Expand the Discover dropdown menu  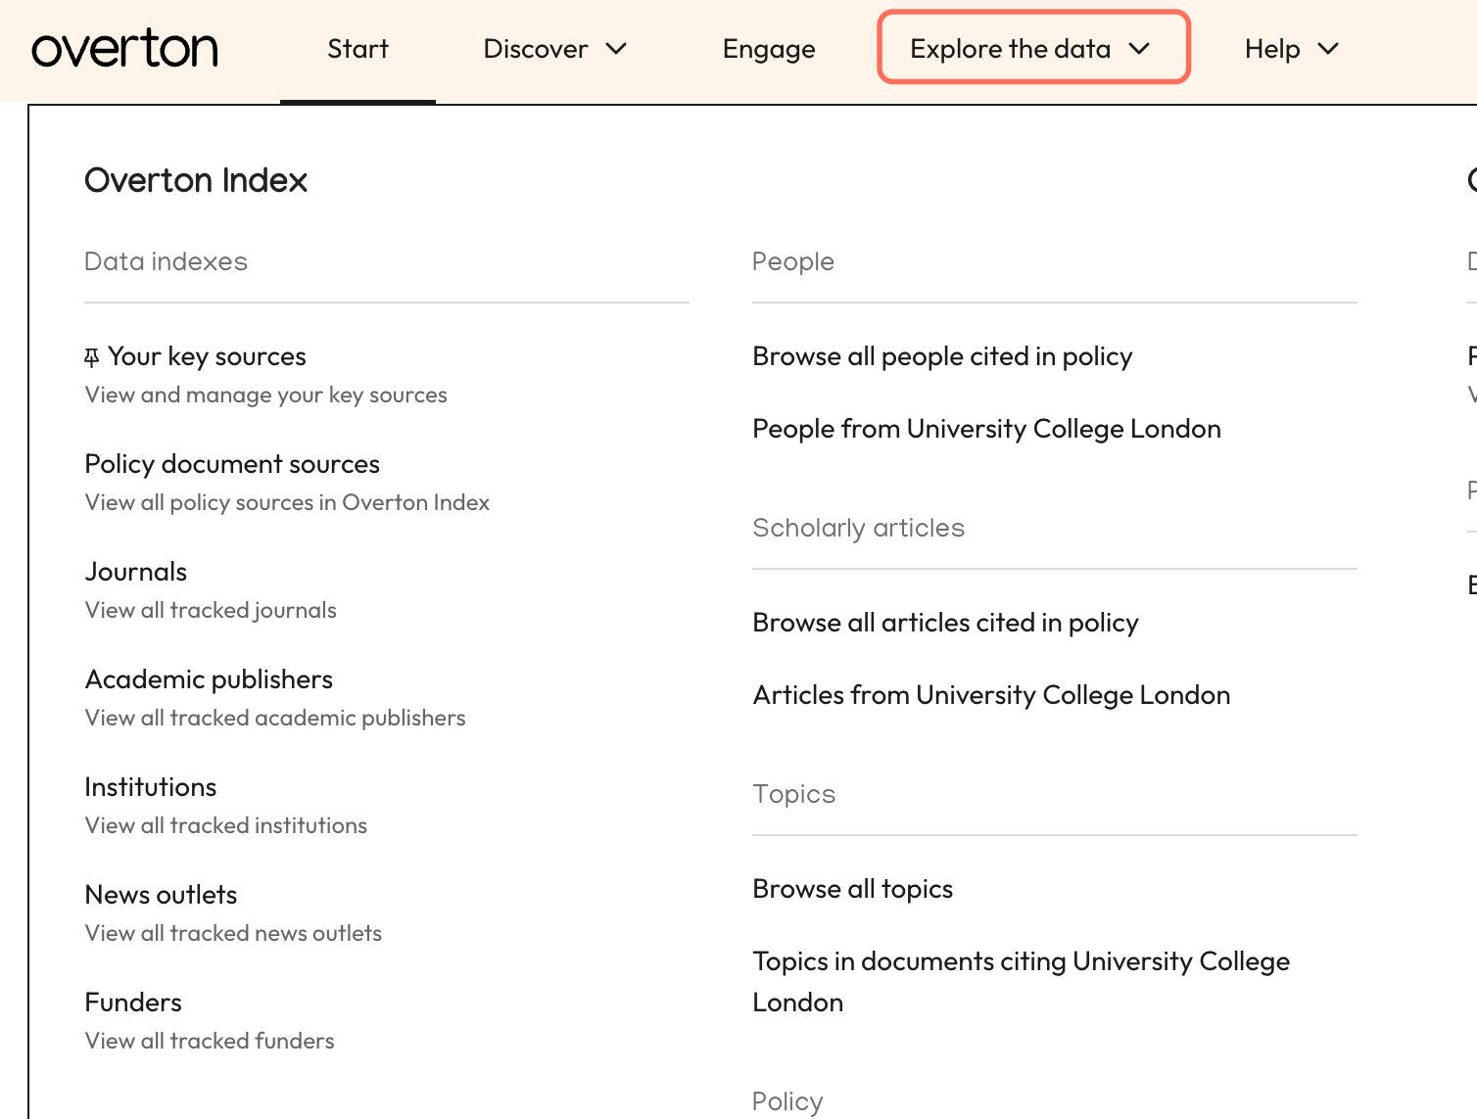555,49
